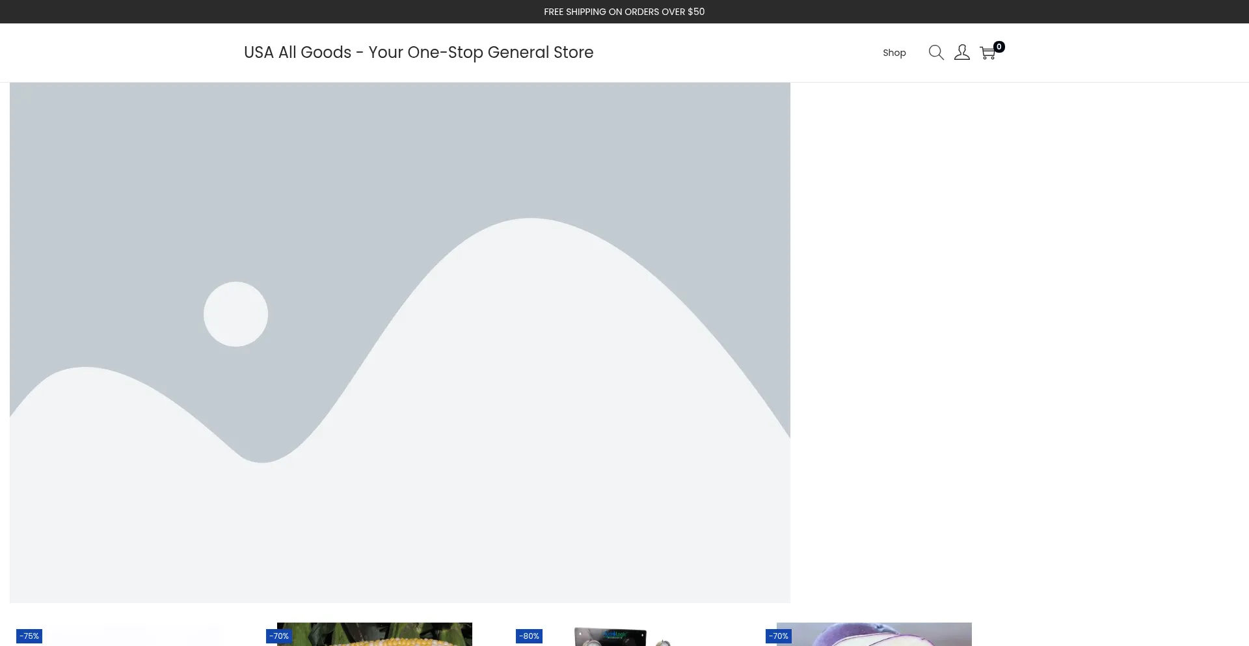Screen dimensions: 1249x646
Task: Click the -80% discount badge
Action: [x=529, y=636]
